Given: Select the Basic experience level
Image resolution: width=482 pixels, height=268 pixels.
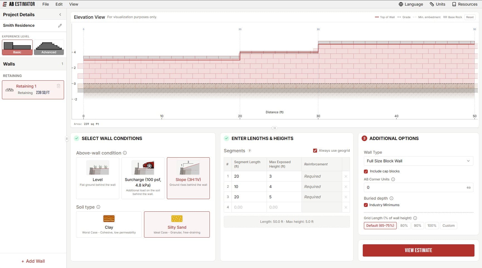Looking at the screenshot, I should tap(17, 47).
